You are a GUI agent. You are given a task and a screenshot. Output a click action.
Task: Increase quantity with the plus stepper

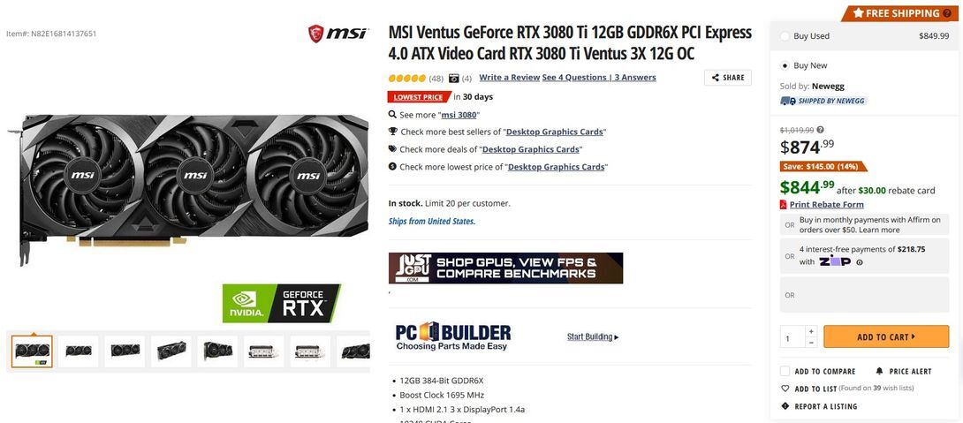point(811,331)
